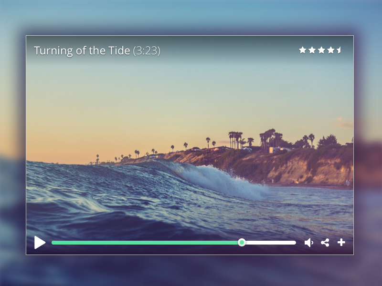Click the half-filled fifth rating star
This screenshot has width=382, height=286.
tap(339, 50)
